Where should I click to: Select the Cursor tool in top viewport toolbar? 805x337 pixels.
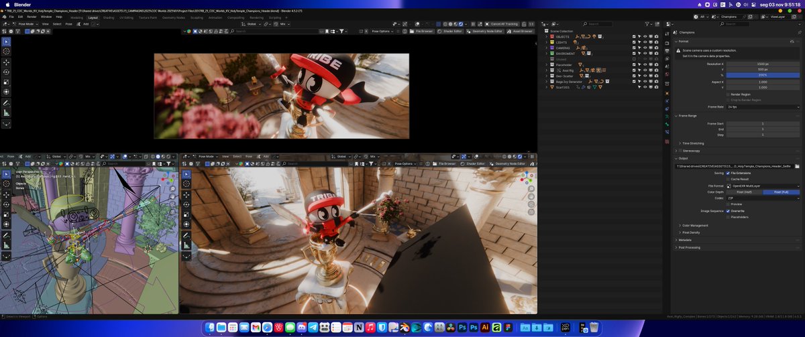point(7,51)
